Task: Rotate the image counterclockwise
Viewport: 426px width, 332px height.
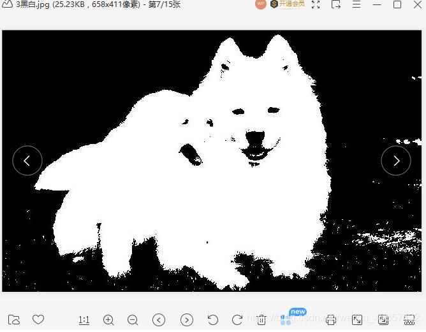Action: (213, 320)
